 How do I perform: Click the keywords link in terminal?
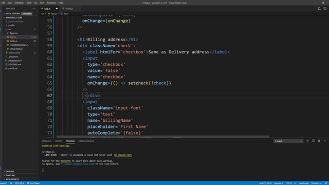[x=65, y=161]
